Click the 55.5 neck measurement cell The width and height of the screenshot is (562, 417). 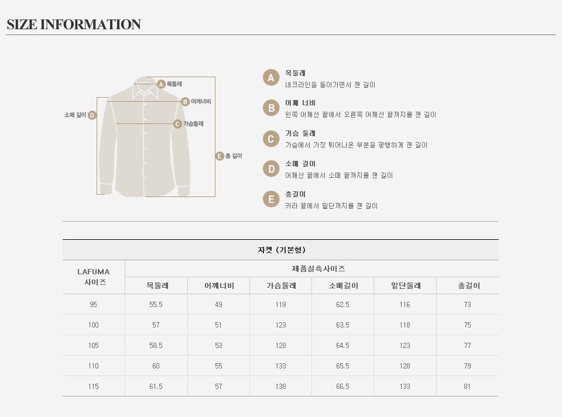pyautogui.click(x=156, y=305)
